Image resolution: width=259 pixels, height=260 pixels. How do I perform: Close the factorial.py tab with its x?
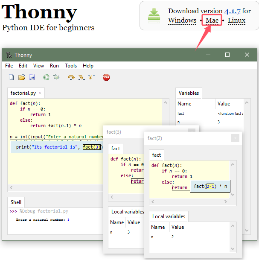coord(40,93)
